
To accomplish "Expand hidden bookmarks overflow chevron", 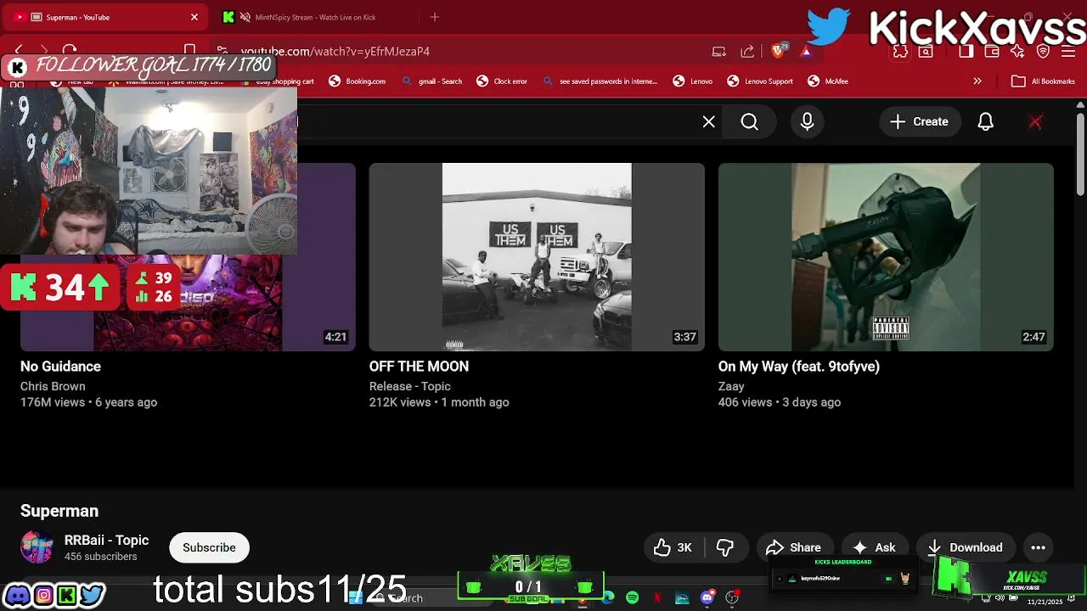I will 977,81.
